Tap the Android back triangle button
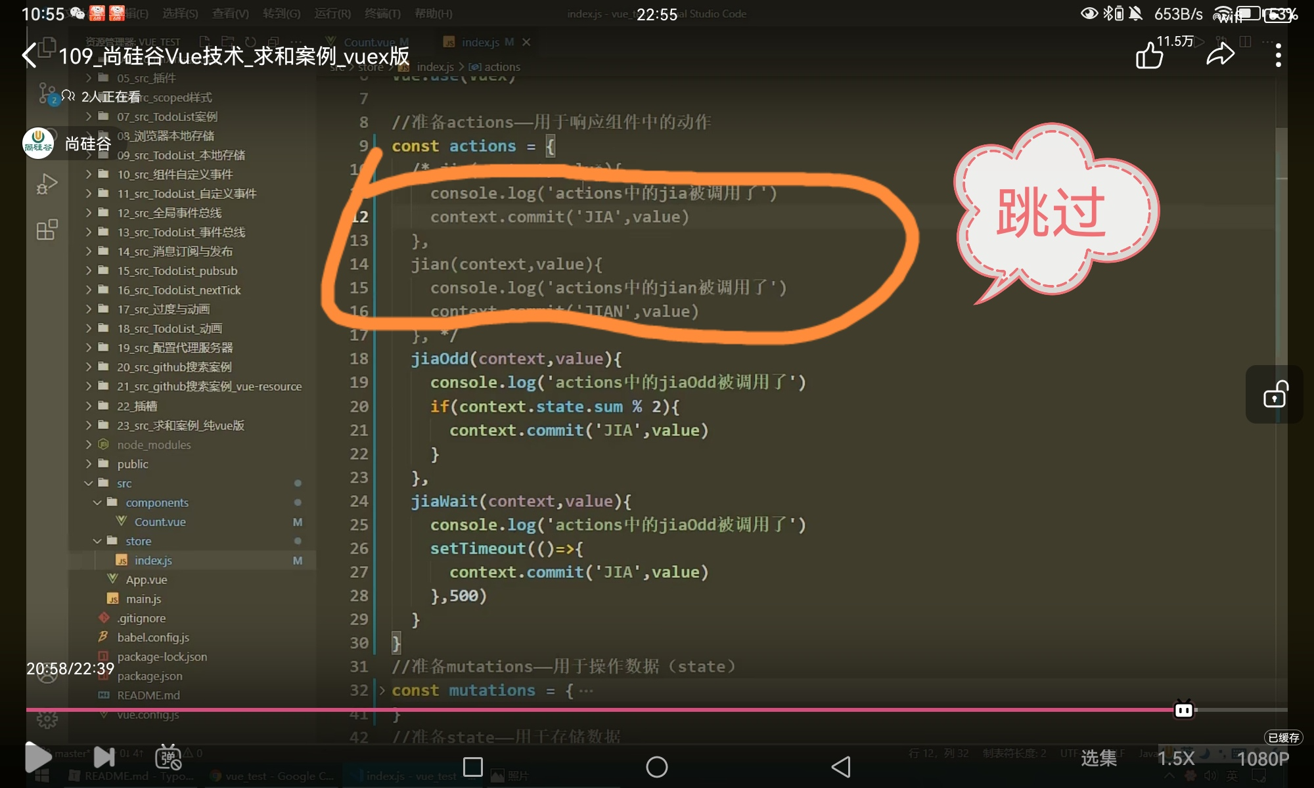Viewport: 1314px width, 788px height. pyautogui.click(x=841, y=766)
